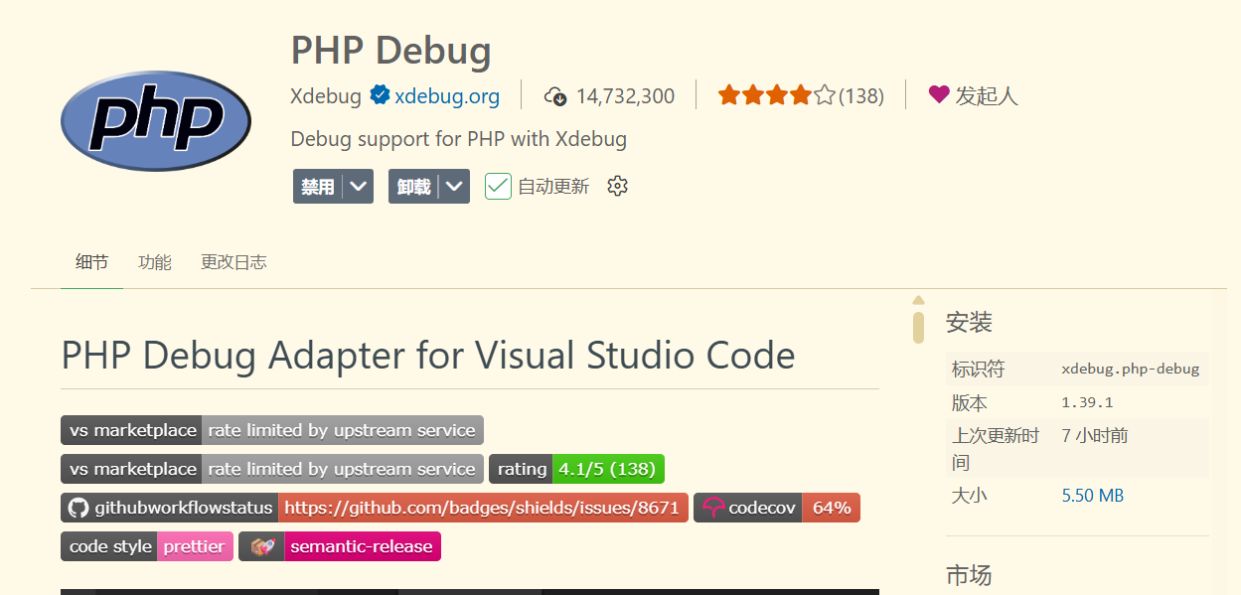Image resolution: width=1241 pixels, height=595 pixels.
Task: Expand the 卸载 dropdown arrow
Action: pyautogui.click(x=456, y=186)
